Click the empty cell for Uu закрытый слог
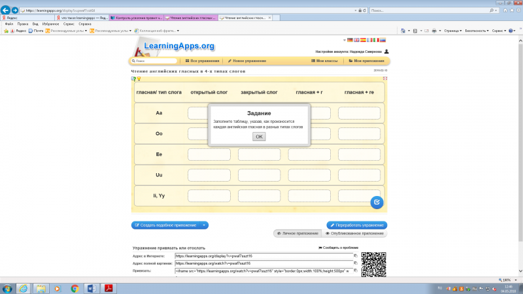523x294 pixels. pyautogui.click(x=259, y=175)
